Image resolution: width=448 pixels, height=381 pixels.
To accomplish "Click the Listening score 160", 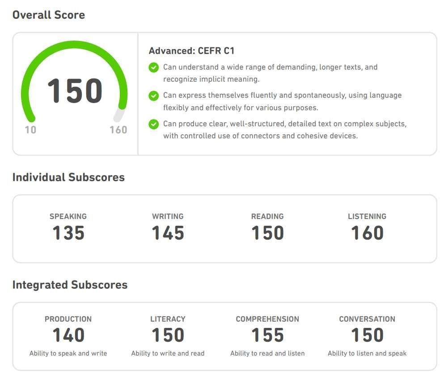I will pyautogui.click(x=367, y=233).
